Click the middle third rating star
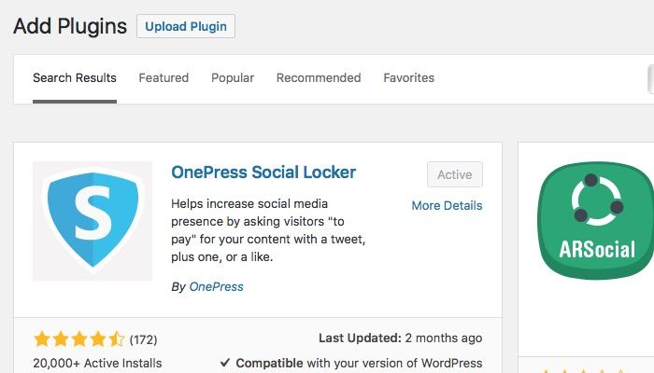Image resolution: width=654 pixels, height=373 pixels. pyautogui.click(x=78, y=338)
